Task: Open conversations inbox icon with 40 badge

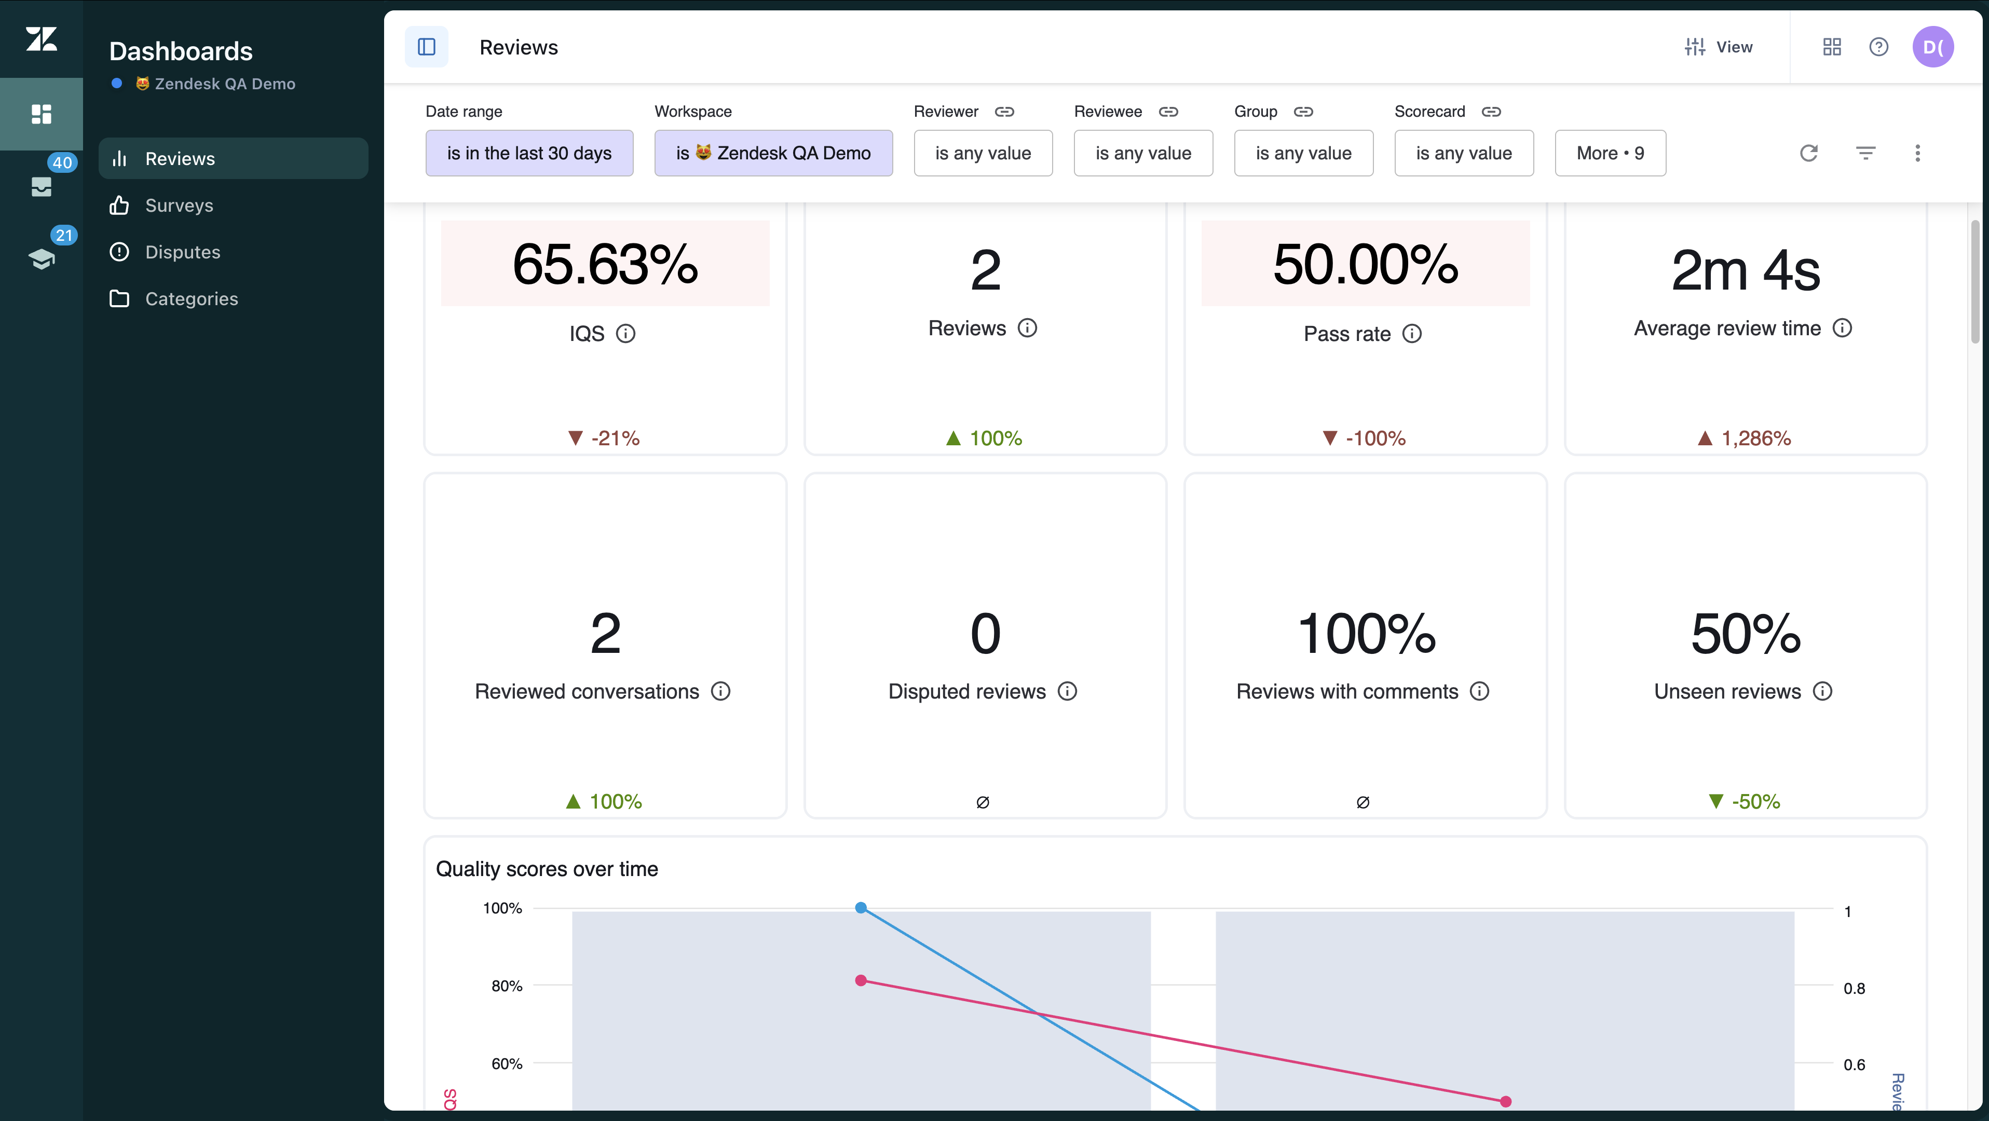Action: coord(42,186)
